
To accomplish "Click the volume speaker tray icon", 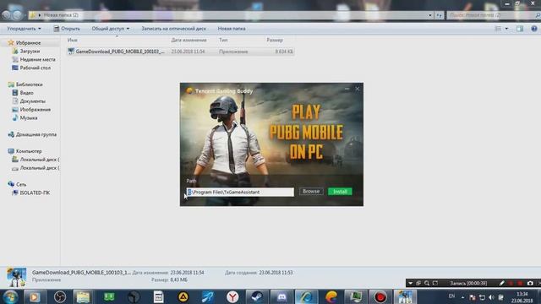I will (491, 297).
